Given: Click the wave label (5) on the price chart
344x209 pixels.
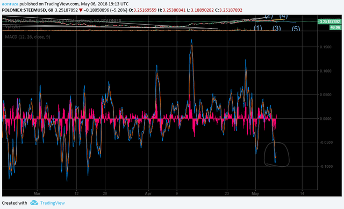Looking at the screenshot, I should [x=296, y=28].
